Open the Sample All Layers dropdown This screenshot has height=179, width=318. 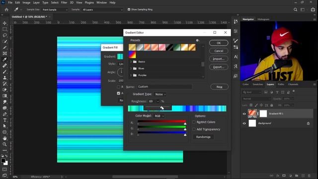(102, 10)
